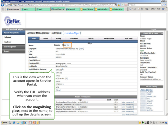
Task: View transaction for Employee Payroll Contribution 03/06/2015
Action: tap(127, 112)
